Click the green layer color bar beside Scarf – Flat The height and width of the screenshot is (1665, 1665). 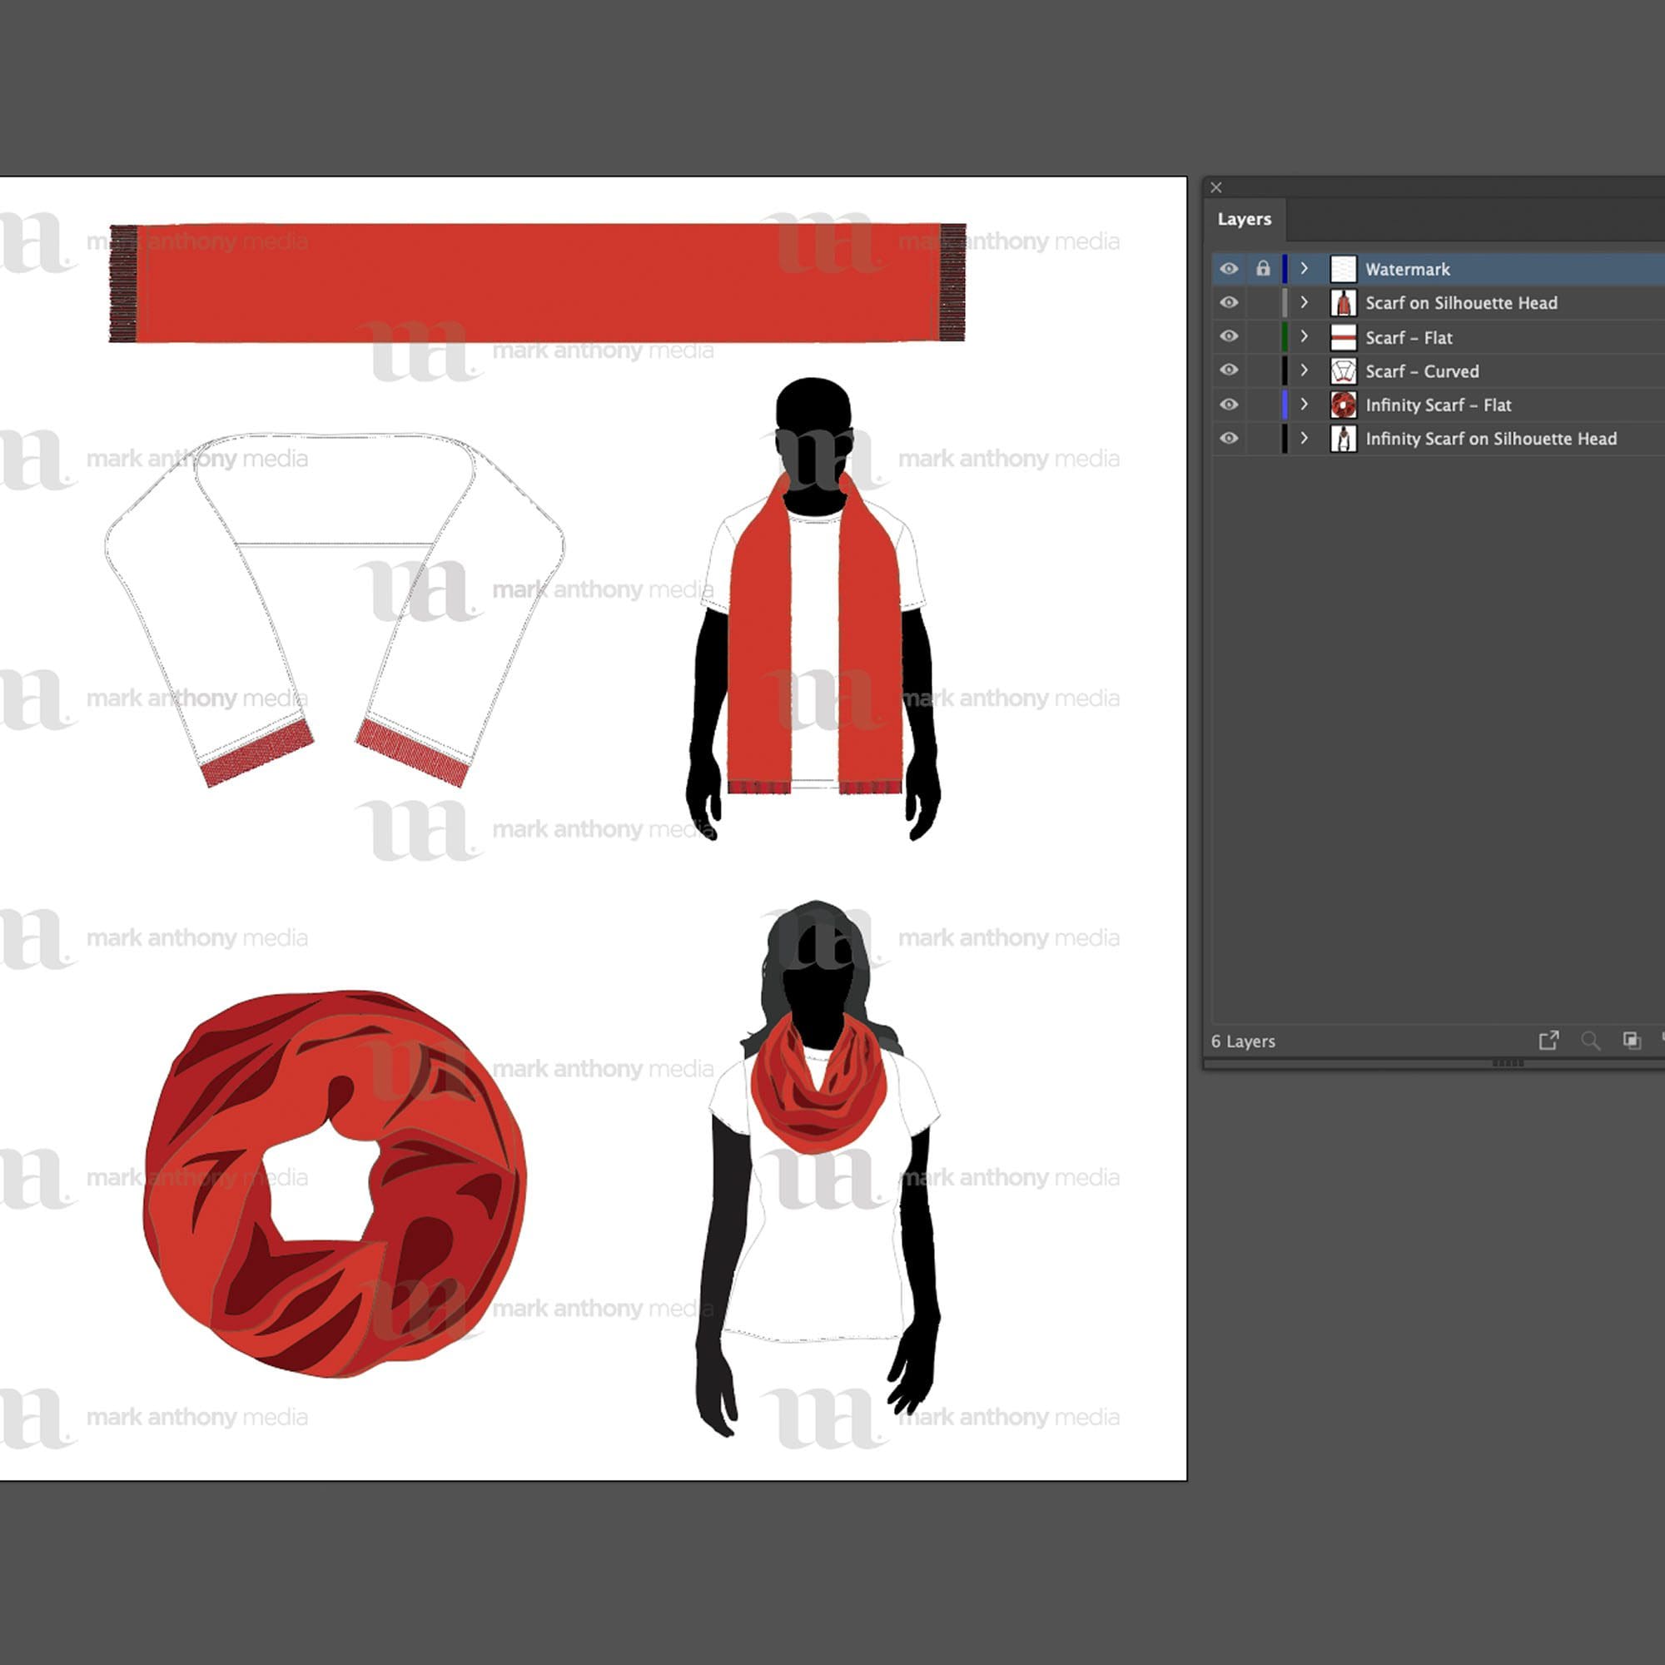(1285, 337)
